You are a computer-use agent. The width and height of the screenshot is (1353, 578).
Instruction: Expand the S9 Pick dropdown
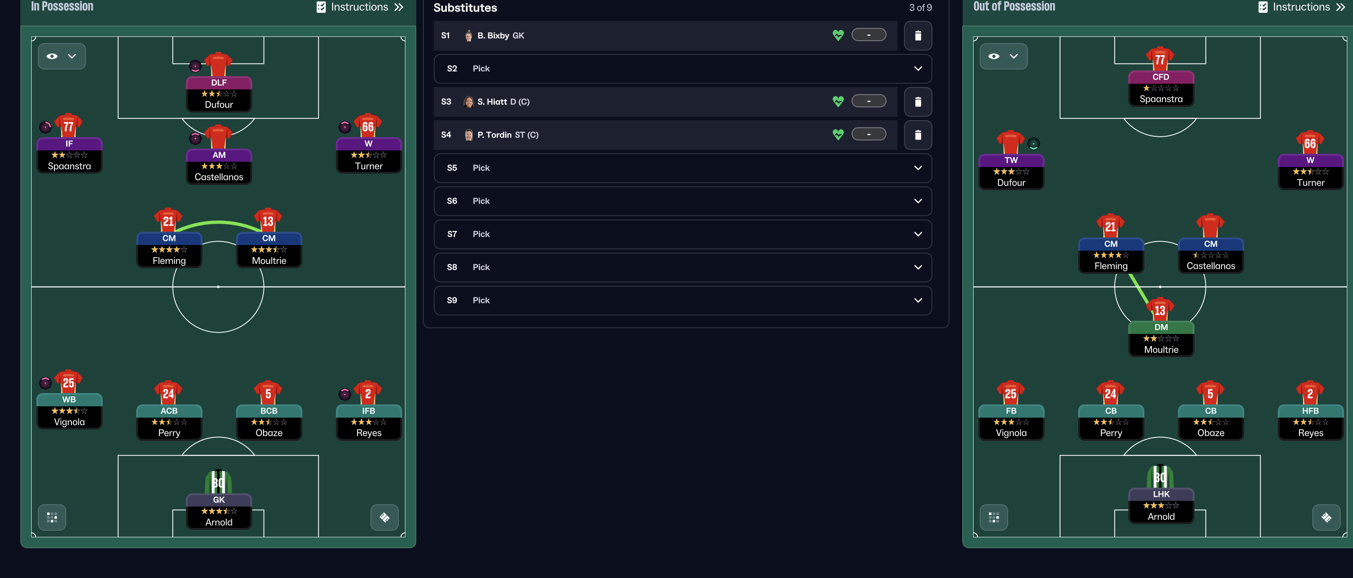(683, 300)
